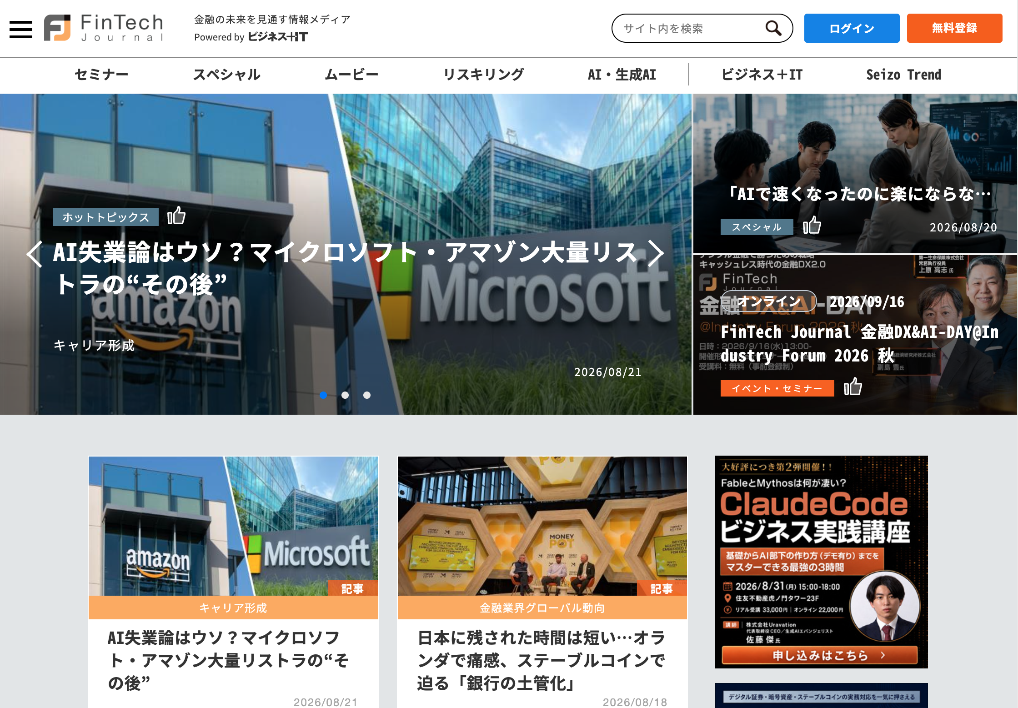Viewport: 1018px width, 708px height.
Task: Click the 2026/08/20 date text
Action: (963, 227)
